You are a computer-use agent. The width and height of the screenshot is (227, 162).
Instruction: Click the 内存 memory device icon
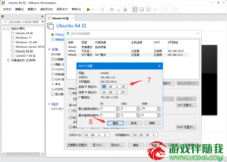(x=53, y=54)
